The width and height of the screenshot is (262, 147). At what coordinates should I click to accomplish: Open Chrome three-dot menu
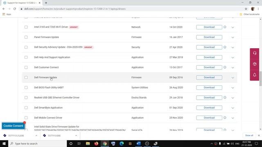(x=258, y=9)
